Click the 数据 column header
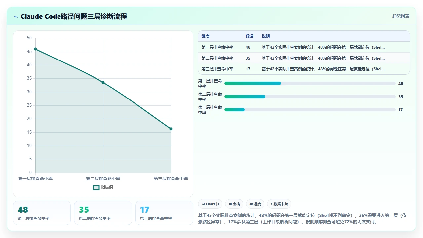423x238 pixels. coord(250,36)
